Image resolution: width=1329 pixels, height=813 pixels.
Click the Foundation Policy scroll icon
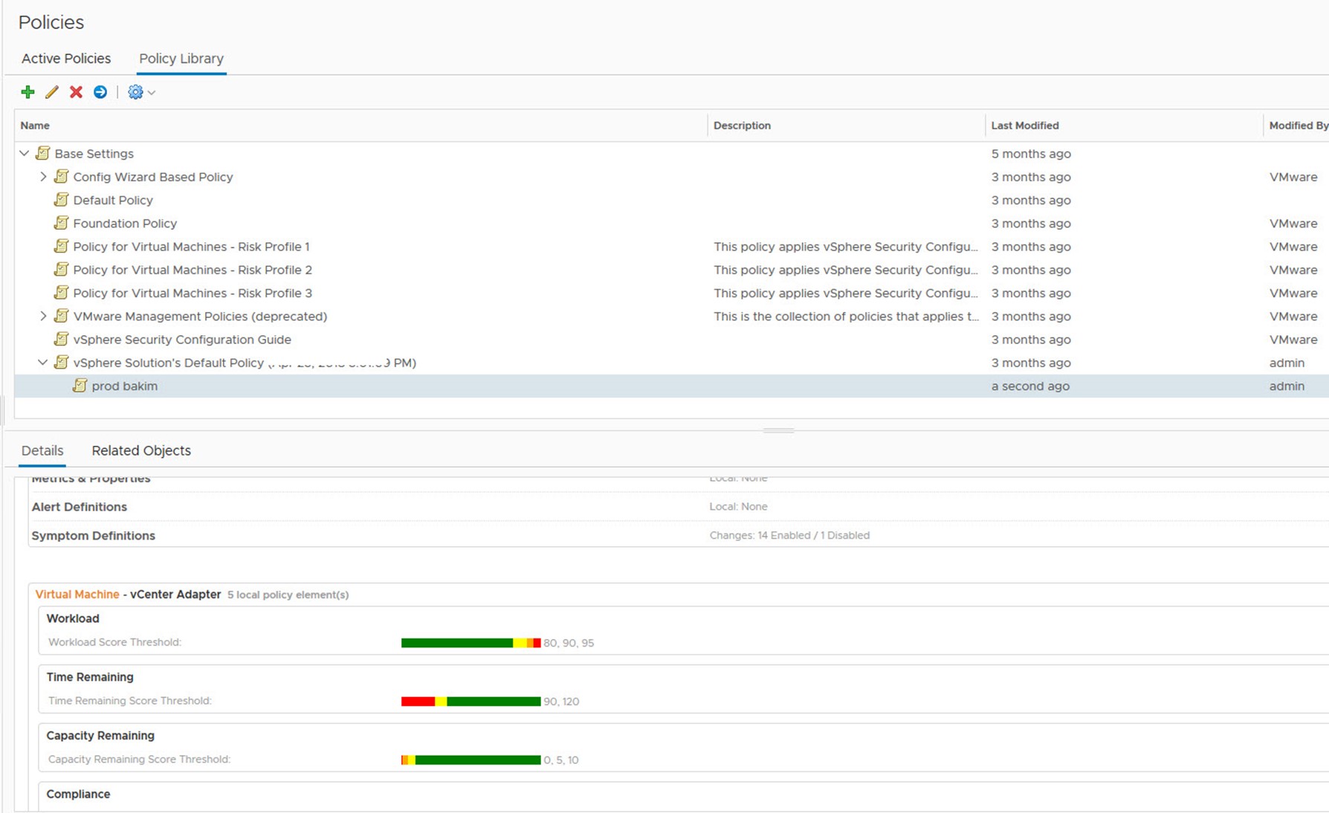(62, 223)
